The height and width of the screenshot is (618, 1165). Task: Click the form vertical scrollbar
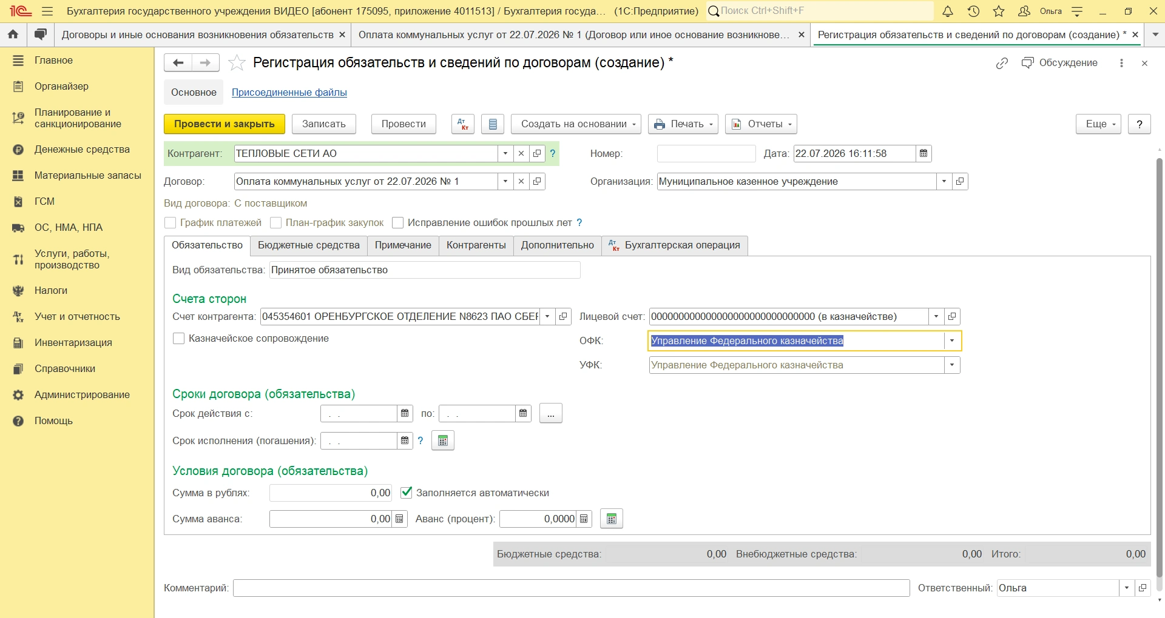[x=1160, y=367]
